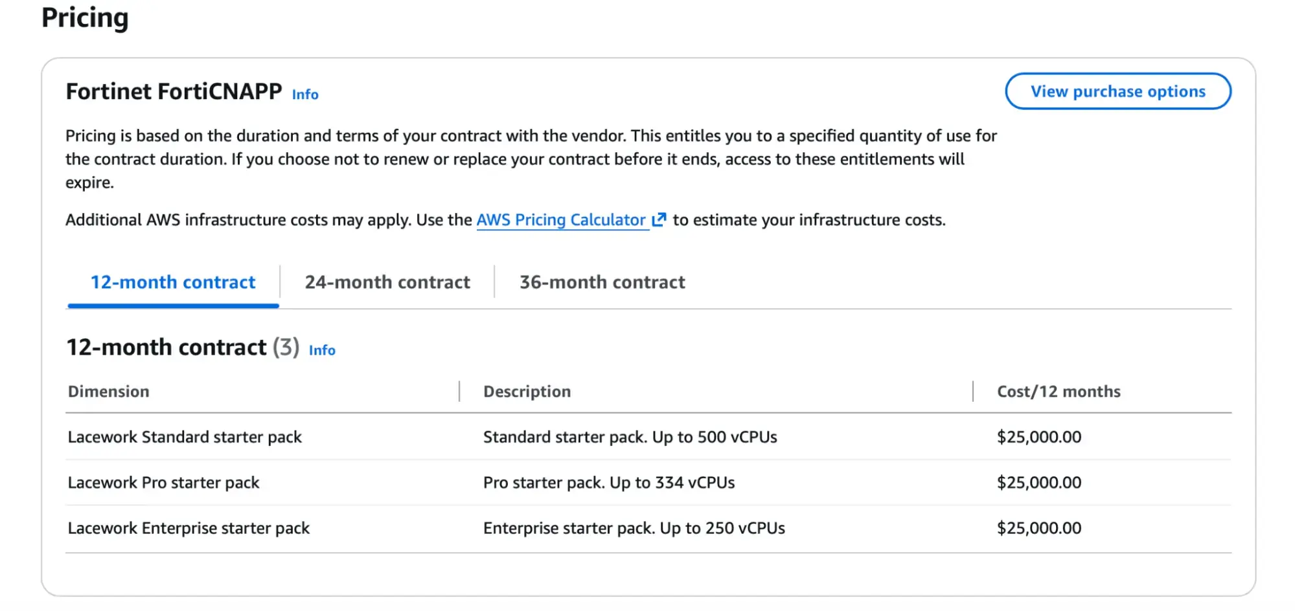Image resolution: width=1295 pixels, height=611 pixels.
Task: Click the external link icon after AWS Pricing Calculator
Action: tap(659, 220)
